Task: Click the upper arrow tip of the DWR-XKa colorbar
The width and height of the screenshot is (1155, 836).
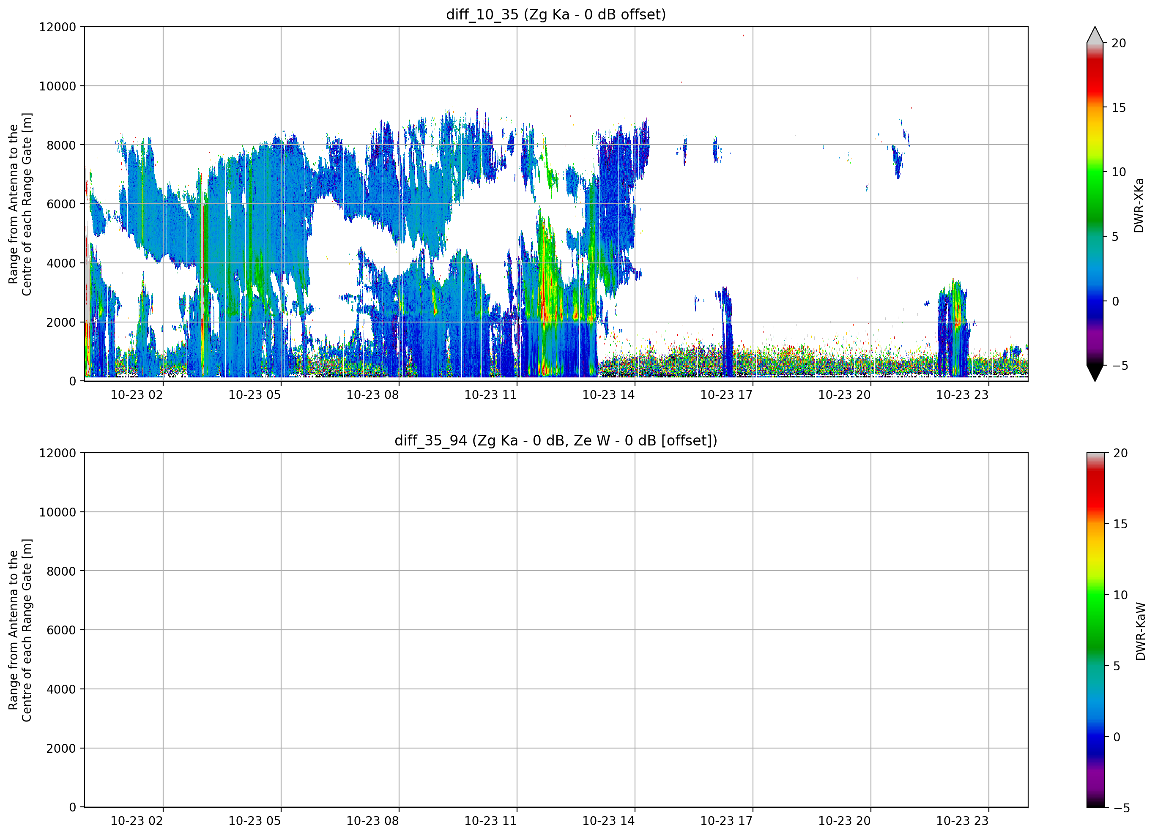Action: click(1095, 35)
